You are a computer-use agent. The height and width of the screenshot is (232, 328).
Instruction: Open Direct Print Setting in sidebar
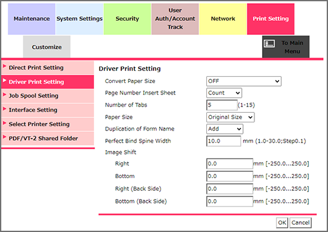pyautogui.click(x=48, y=68)
